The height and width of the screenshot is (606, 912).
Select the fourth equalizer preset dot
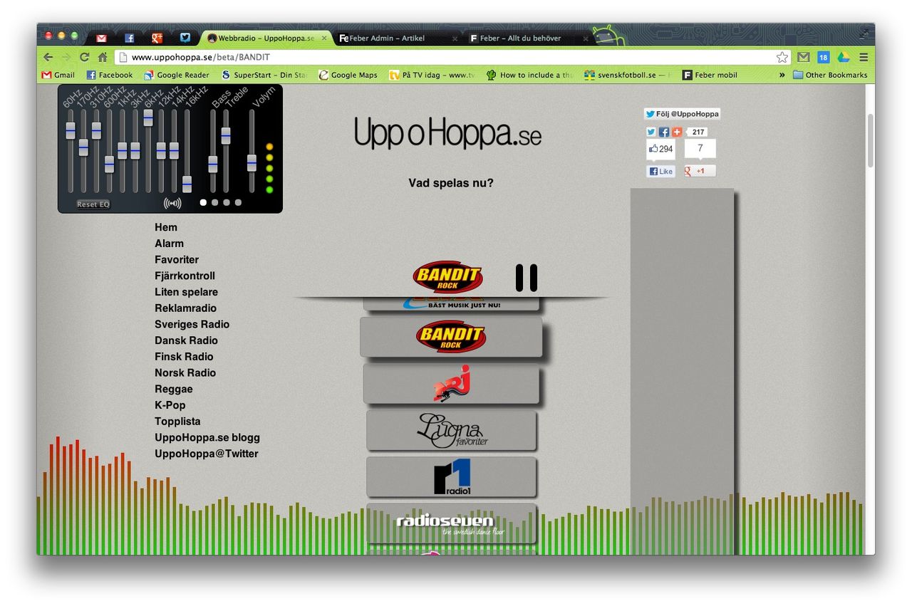238,202
